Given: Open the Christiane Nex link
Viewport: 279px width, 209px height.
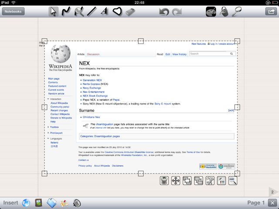Looking at the screenshot, I should tap(91, 117).
